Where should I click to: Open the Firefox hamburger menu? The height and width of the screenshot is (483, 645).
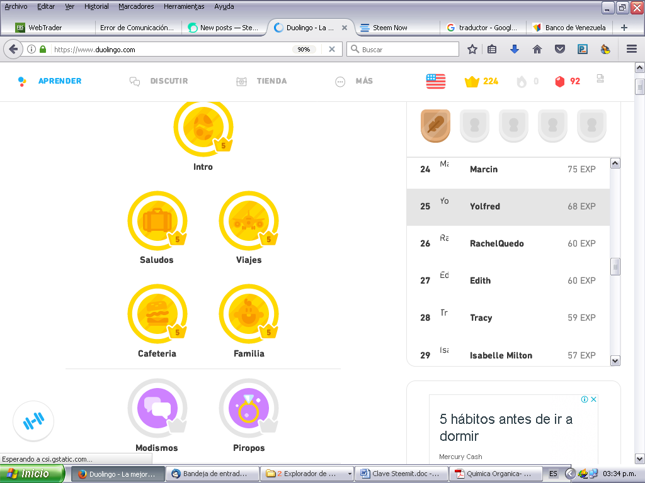click(x=631, y=49)
